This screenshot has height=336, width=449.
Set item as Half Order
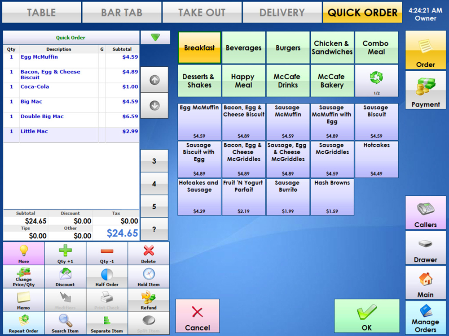coord(107,276)
